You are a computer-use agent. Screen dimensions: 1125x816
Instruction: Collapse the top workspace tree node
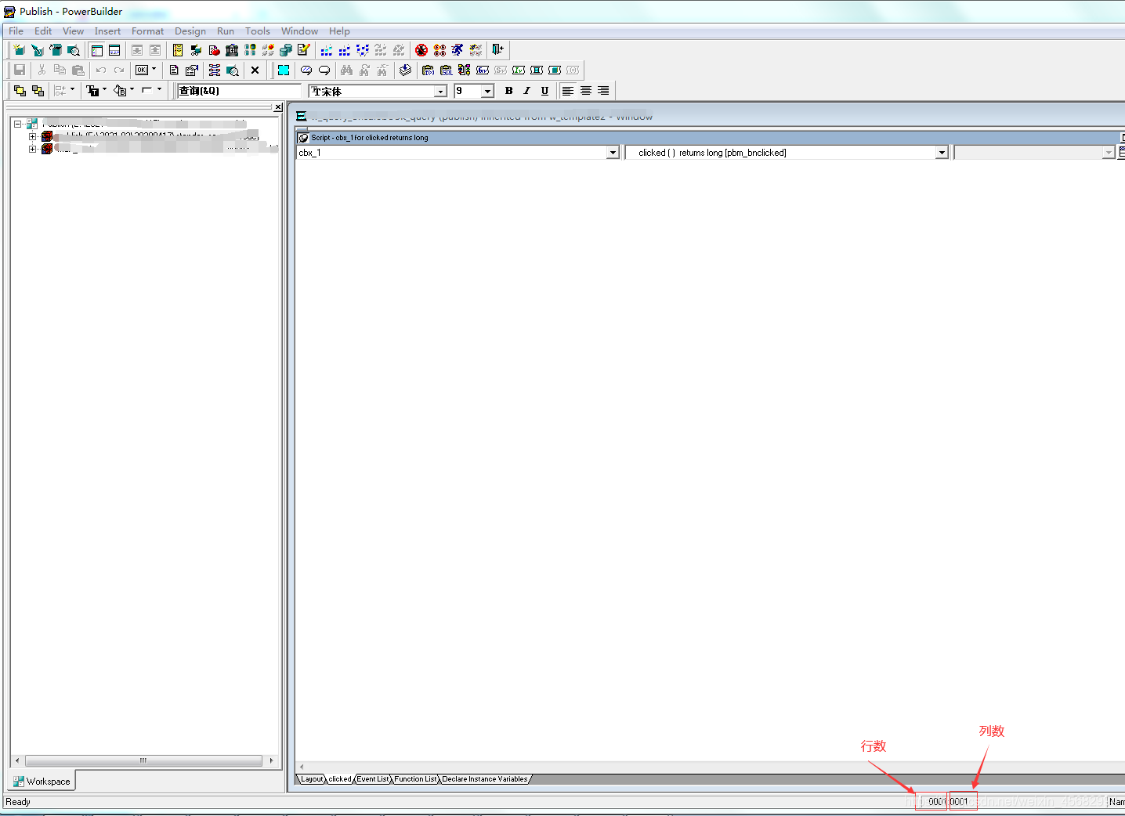(18, 124)
